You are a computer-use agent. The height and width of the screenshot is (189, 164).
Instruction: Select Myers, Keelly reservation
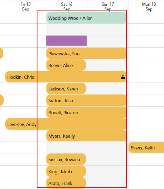point(86,136)
